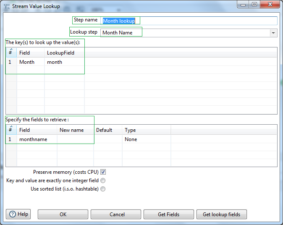Click the Stream Value Lookup title bar icon
Viewport: 283px width, 225px height.
[7, 6]
